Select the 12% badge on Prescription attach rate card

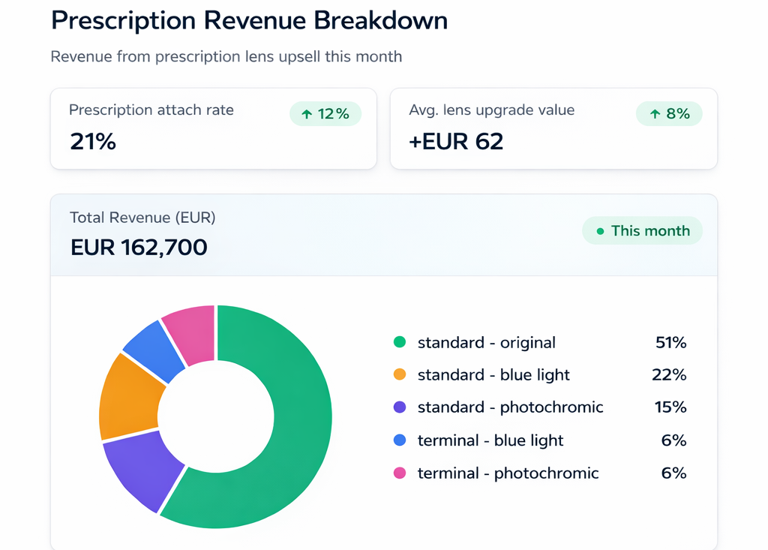pos(325,114)
